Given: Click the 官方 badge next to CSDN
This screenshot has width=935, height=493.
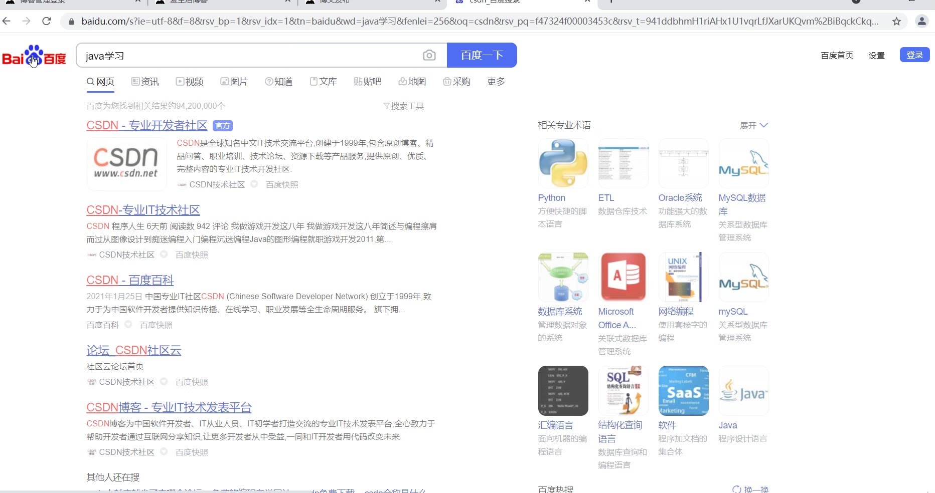Looking at the screenshot, I should [223, 126].
